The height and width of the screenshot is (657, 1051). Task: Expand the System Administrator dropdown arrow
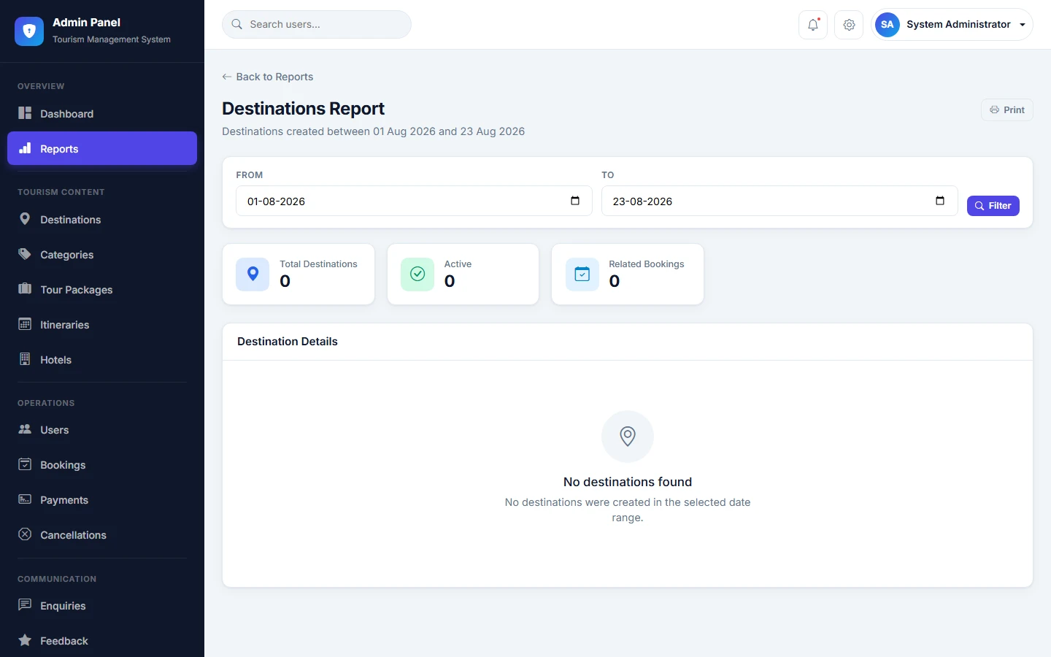(x=1023, y=25)
